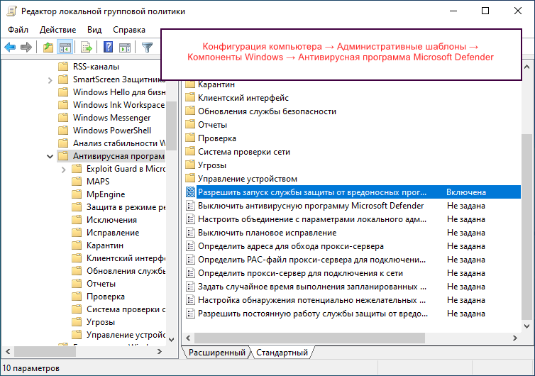Open the Действие menu
This screenshot has width=535, height=376.
tap(57, 30)
